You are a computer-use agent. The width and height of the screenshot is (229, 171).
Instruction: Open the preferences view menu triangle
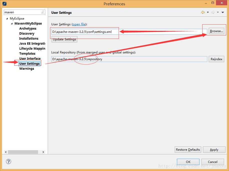click(223, 12)
